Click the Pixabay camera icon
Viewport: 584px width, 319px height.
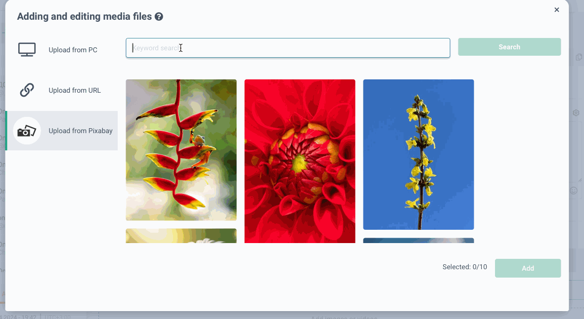27,131
